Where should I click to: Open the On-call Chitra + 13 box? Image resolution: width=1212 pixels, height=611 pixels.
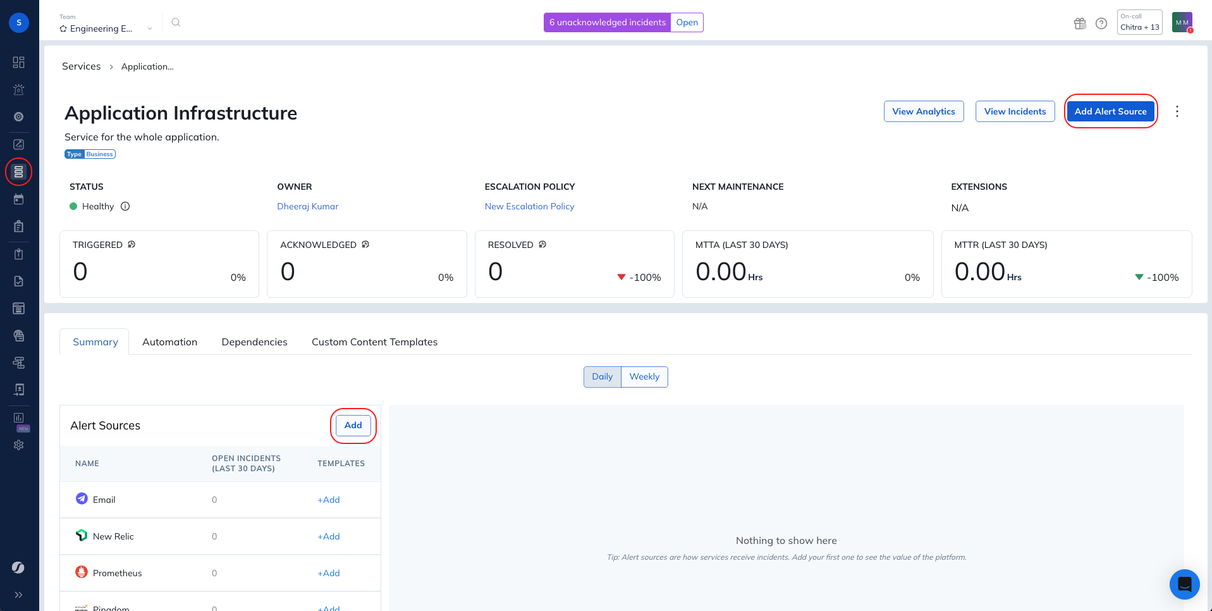[1139, 22]
